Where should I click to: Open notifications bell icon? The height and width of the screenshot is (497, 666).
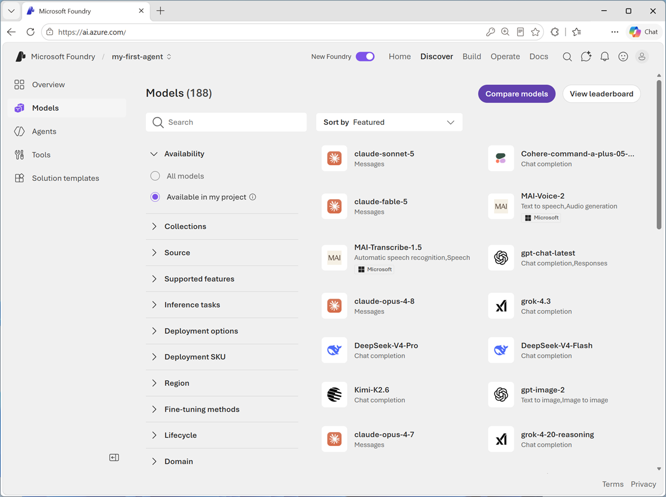click(605, 57)
